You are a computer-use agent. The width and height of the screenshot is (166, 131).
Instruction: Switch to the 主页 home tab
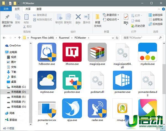pos(17,9)
